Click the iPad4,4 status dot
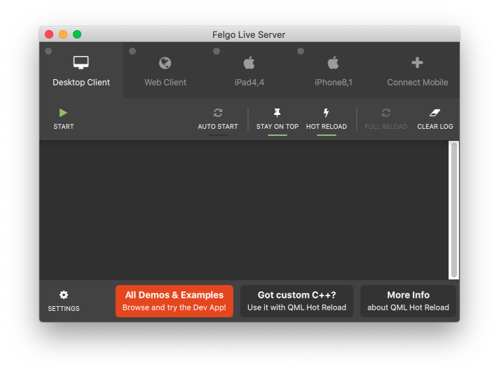This screenshot has width=499, height=374. pyautogui.click(x=217, y=51)
